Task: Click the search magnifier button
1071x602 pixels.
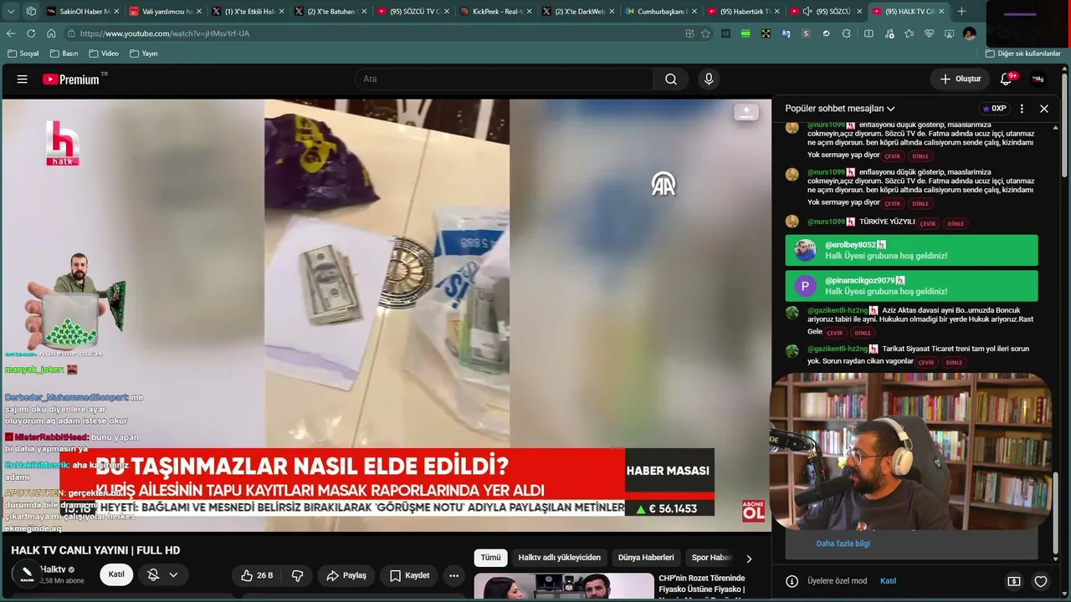Action: [x=671, y=79]
